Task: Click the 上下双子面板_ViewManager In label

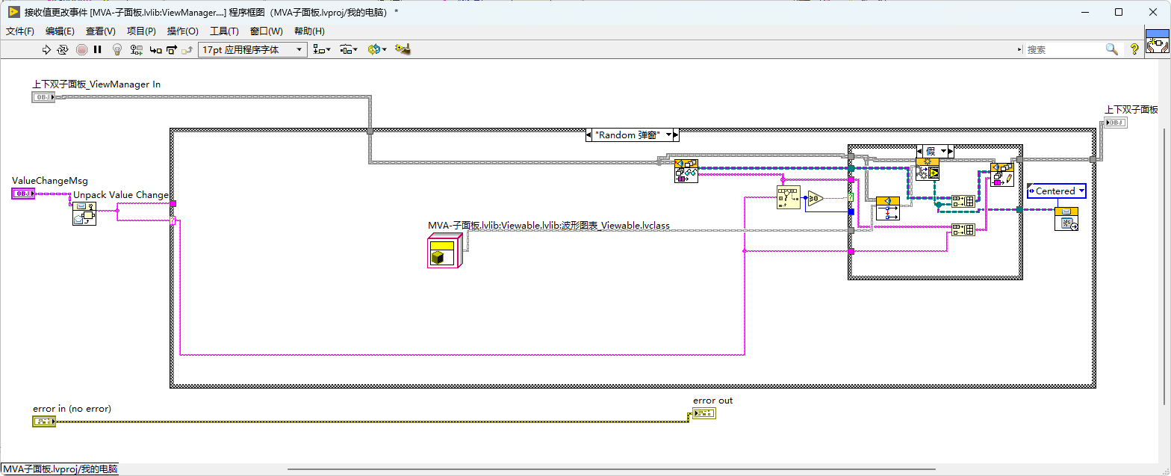Action: [96, 84]
